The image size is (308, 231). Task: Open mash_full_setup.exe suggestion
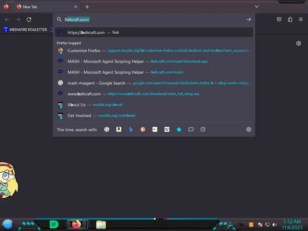(154, 94)
